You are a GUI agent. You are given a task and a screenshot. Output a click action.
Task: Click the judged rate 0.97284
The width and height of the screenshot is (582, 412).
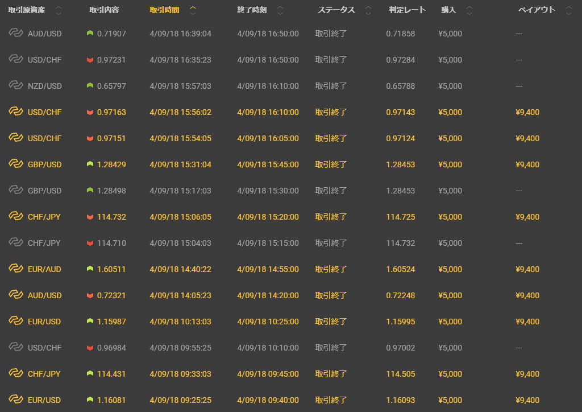[401, 60]
